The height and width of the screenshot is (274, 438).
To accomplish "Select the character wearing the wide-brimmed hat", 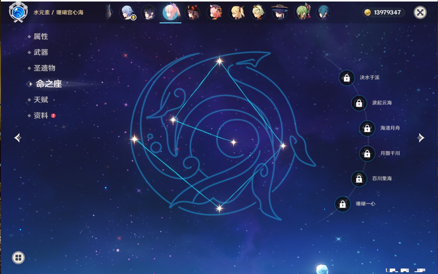I will (x=279, y=12).
